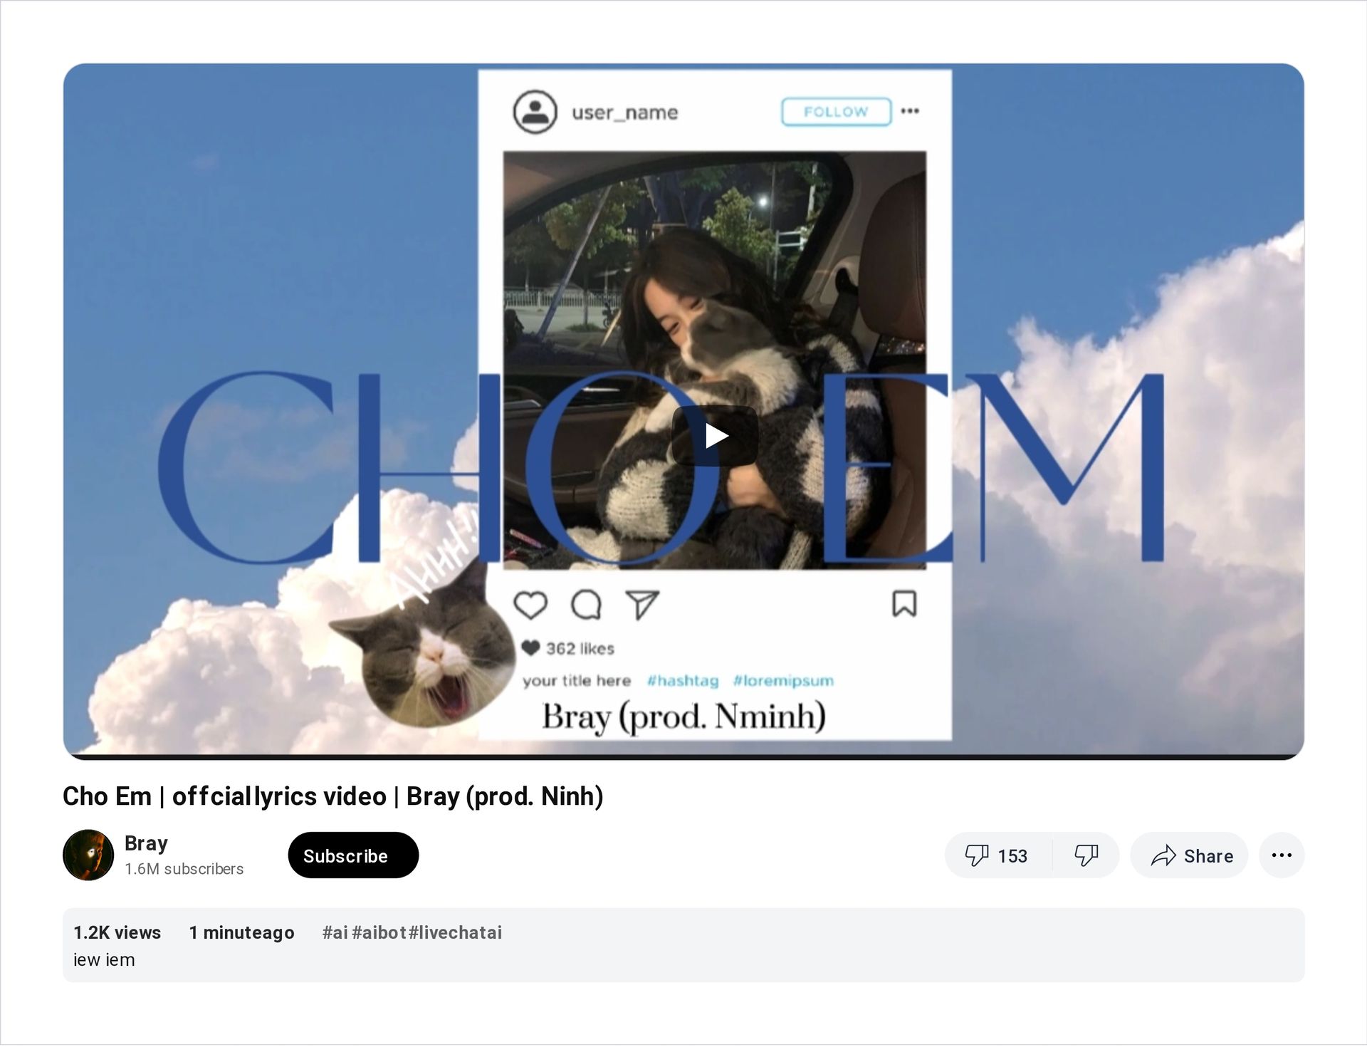Screen dimensions: 1367x1052
Task: Click the #livechatai hashtag
Action: tap(455, 933)
